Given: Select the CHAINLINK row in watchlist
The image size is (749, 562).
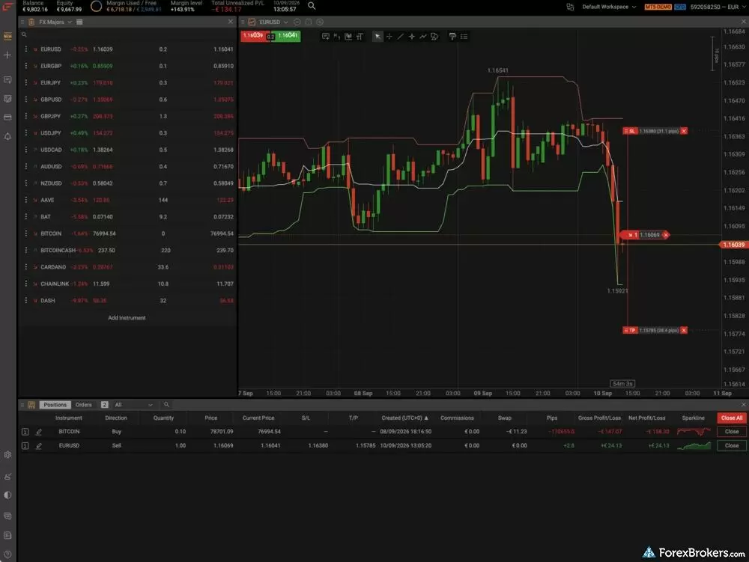Looking at the screenshot, I should point(127,284).
